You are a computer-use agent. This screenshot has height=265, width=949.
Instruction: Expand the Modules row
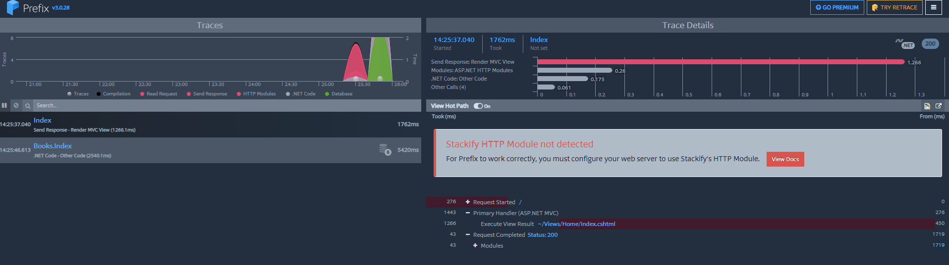click(475, 245)
